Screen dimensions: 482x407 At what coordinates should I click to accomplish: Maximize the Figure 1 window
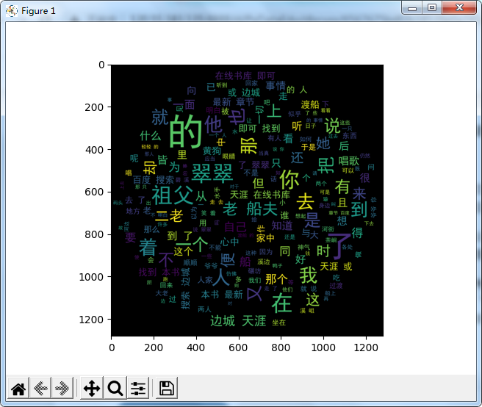(x=431, y=7)
